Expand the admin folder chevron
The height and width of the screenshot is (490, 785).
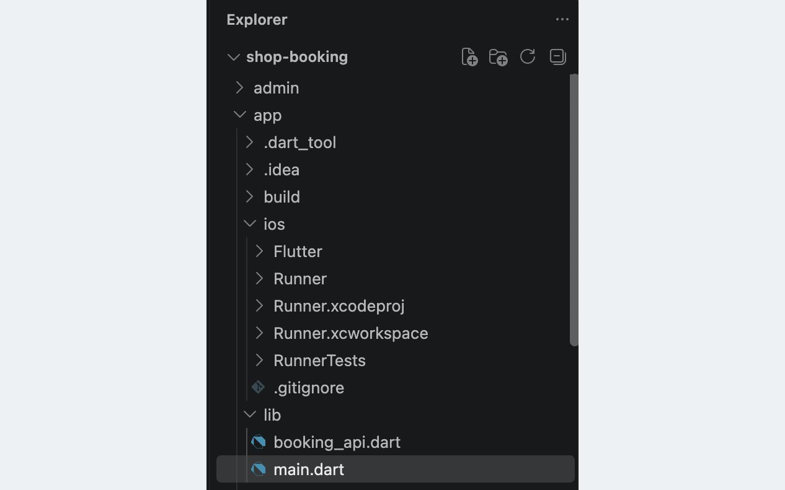pos(240,88)
